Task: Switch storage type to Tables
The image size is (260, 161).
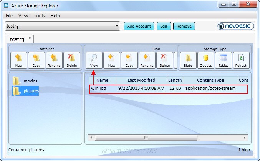Action: (224, 60)
